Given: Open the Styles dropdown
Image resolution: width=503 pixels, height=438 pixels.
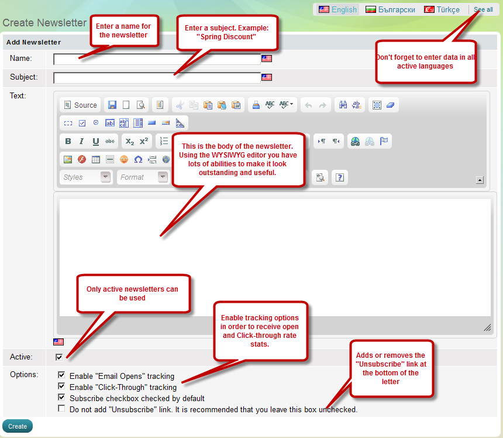Looking at the screenshot, I should pyautogui.click(x=86, y=177).
